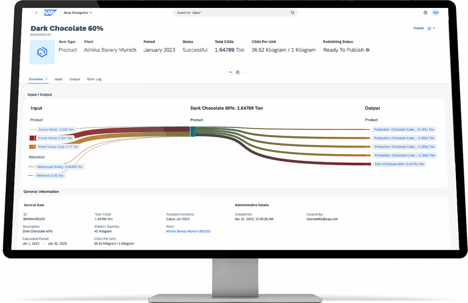This screenshot has width=468, height=303.
Task: Pin the header with the pin icon
Action: click(x=238, y=72)
